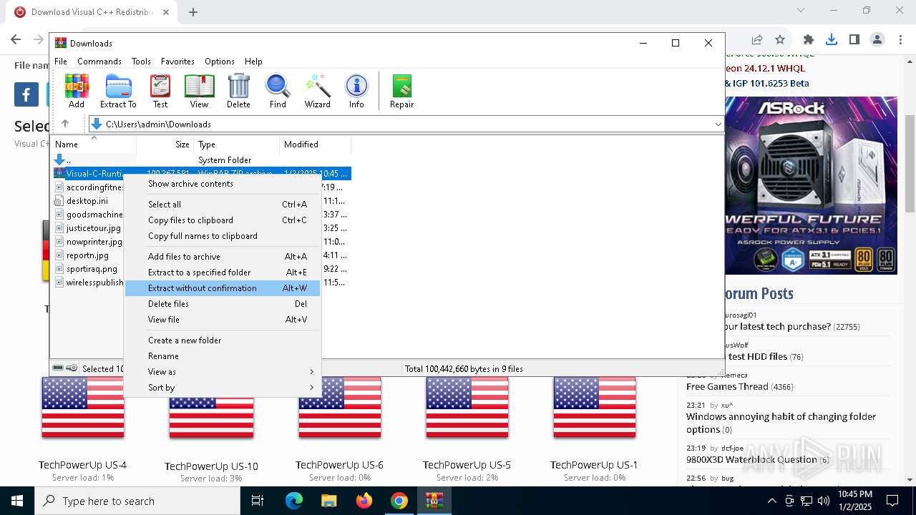
Task: Click the Info toolbar icon
Action: pyautogui.click(x=356, y=91)
